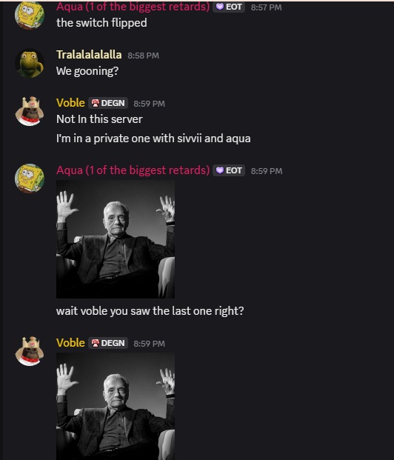394x460 pixels.
Task: Open the Tralalalalalla username profile
Action: (x=89, y=55)
